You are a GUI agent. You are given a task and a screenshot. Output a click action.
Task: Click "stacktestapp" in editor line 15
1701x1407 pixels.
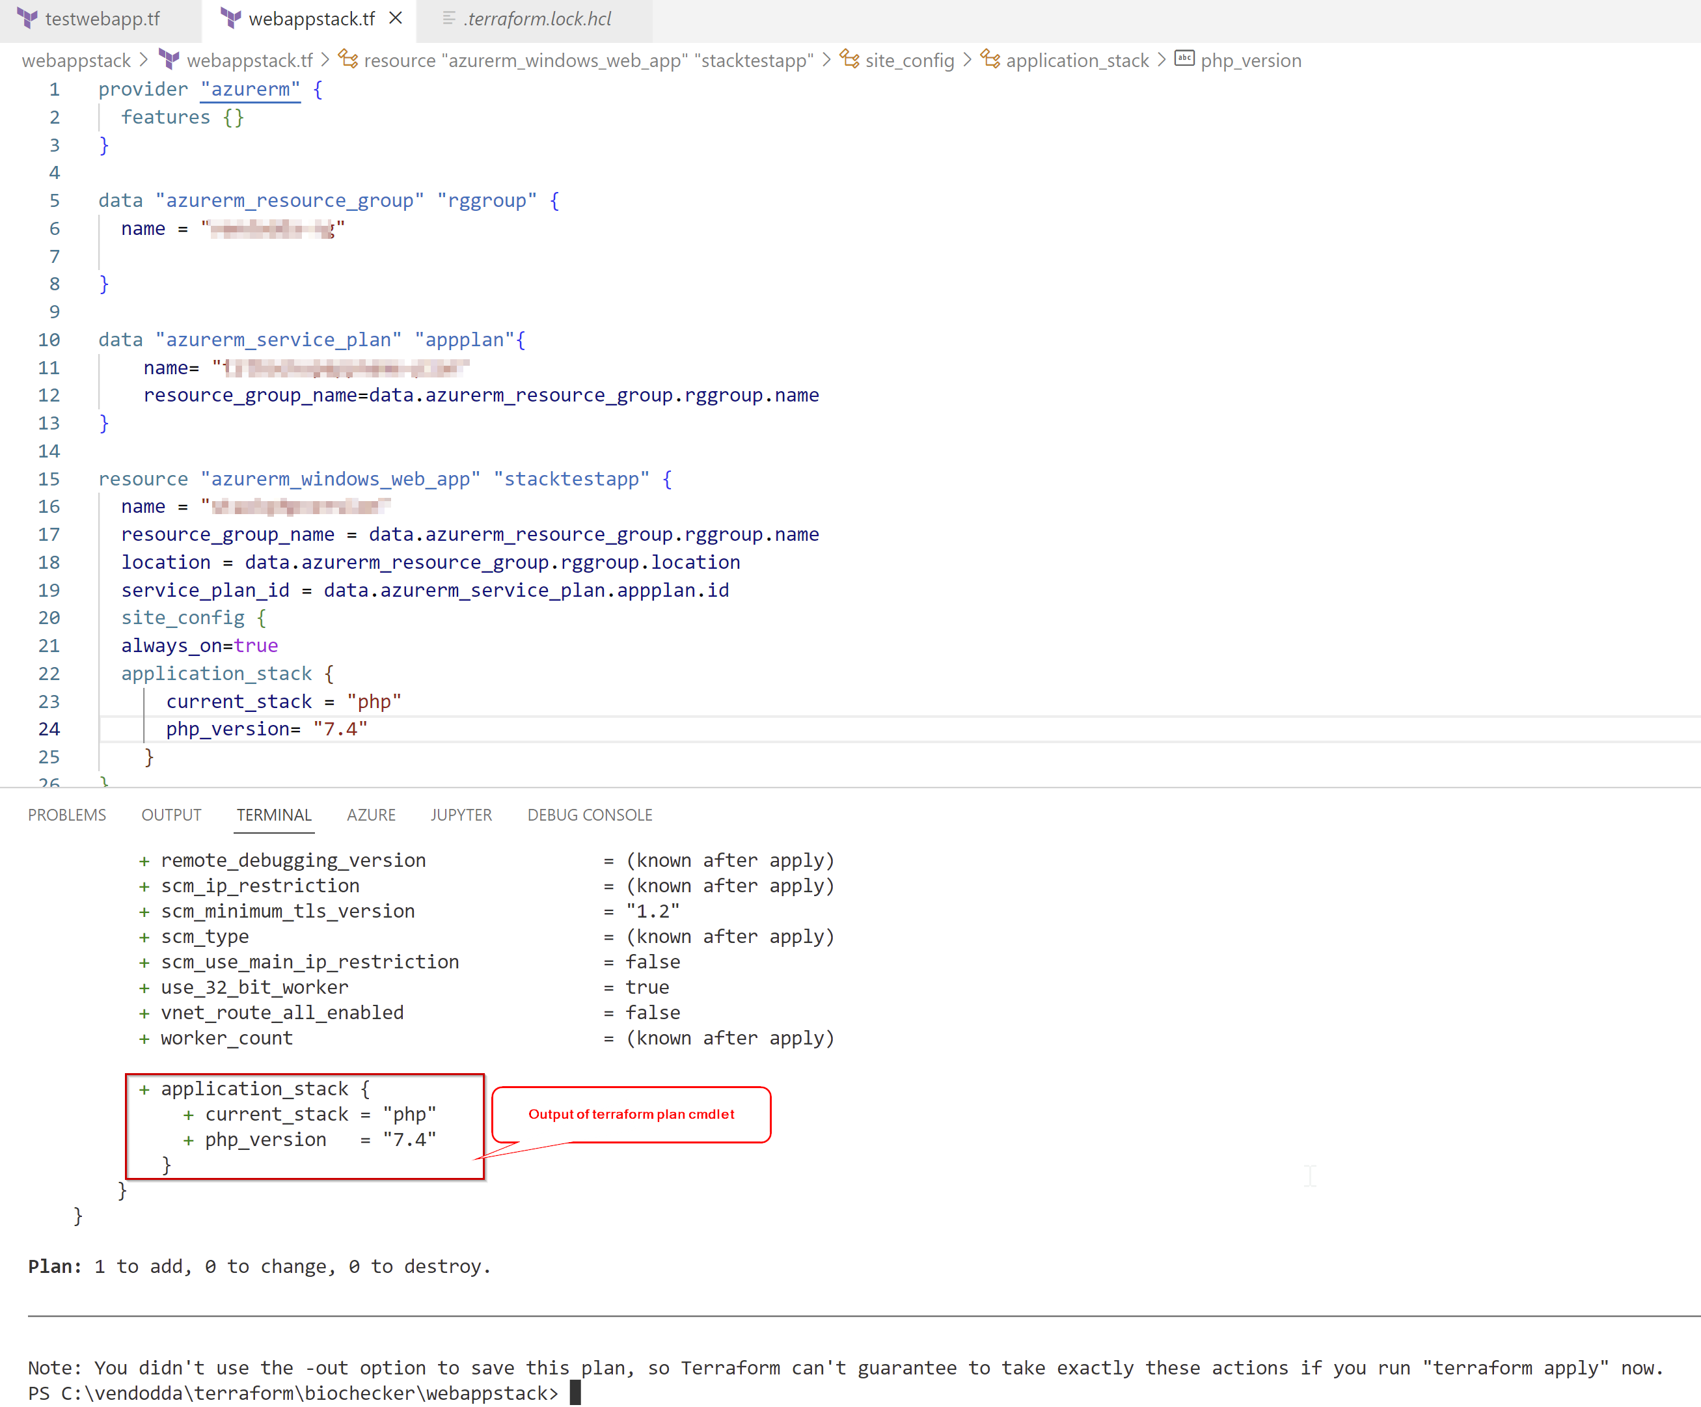(571, 480)
